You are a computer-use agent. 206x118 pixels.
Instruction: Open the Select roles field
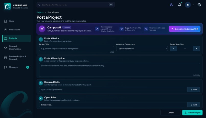113,105
